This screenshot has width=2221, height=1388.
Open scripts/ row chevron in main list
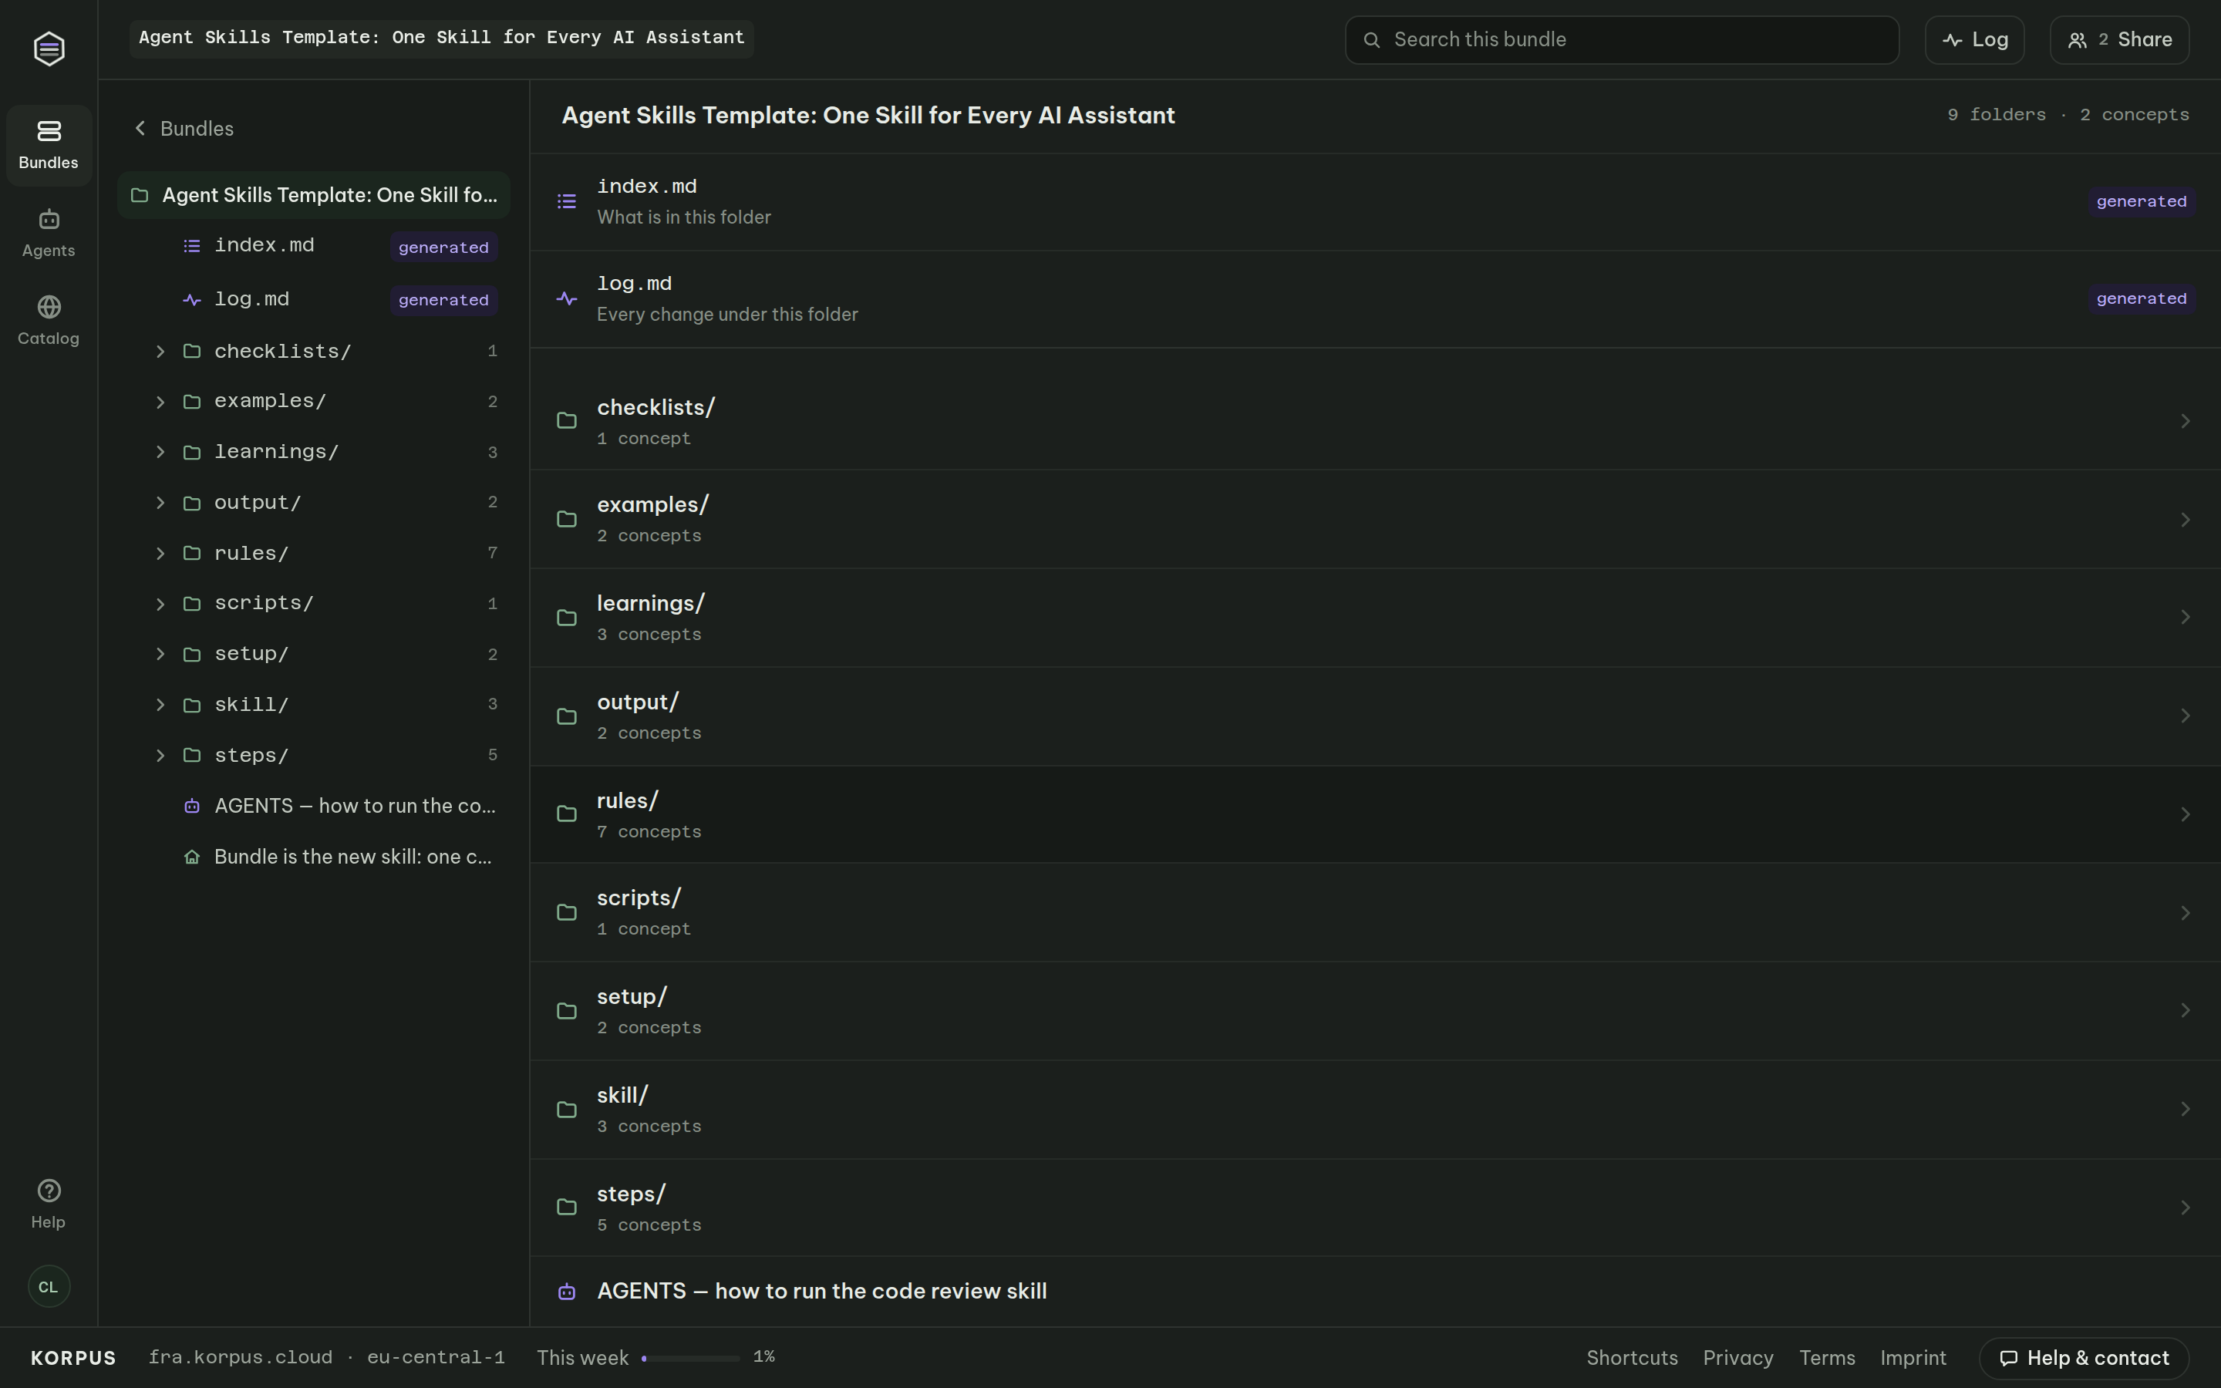click(x=2186, y=912)
